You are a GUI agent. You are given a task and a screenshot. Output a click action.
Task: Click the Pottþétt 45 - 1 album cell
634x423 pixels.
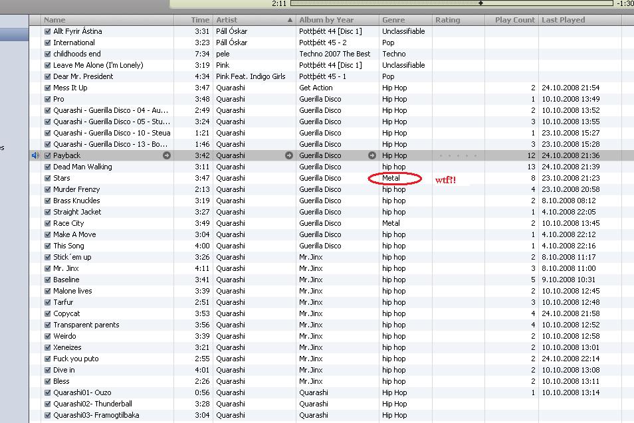[x=323, y=76]
